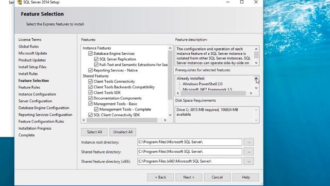Uncheck Management Tools - Basic
Viewport: 330px width, 186px height.
pyautogui.click(x=90, y=104)
